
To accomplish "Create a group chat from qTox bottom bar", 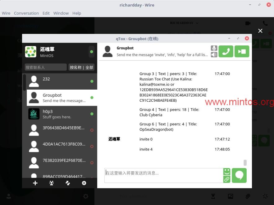I will 51,183.
